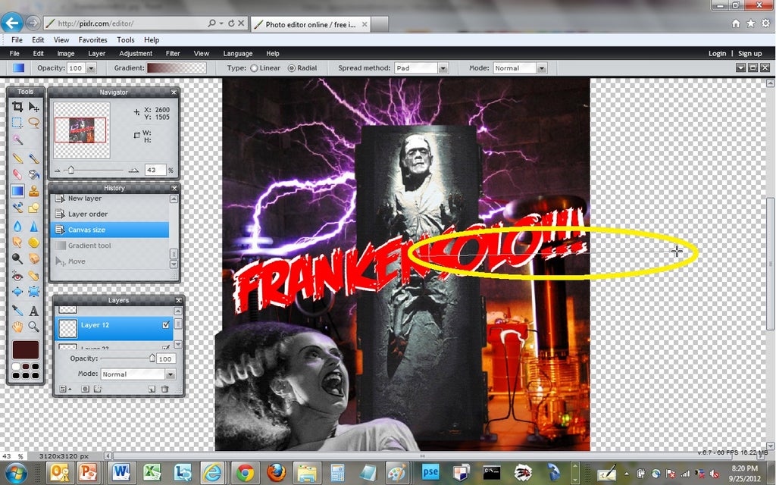This screenshot has width=776, height=485.
Task: Add a layer mask in Layers panel
Action: 85,390
